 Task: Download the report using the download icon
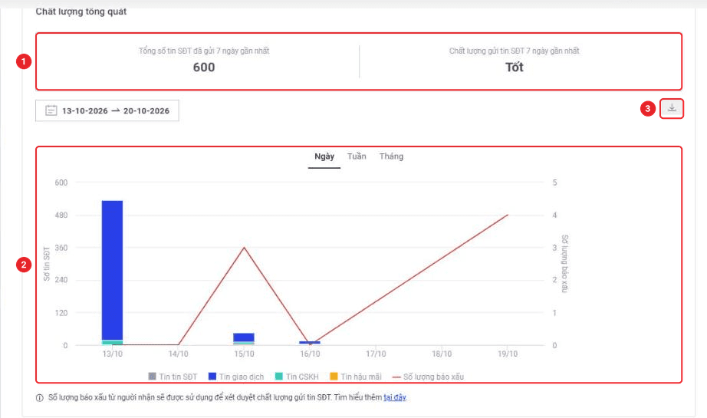[672, 109]
